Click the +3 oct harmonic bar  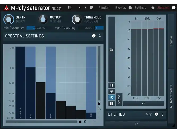[x=91, y=116]
